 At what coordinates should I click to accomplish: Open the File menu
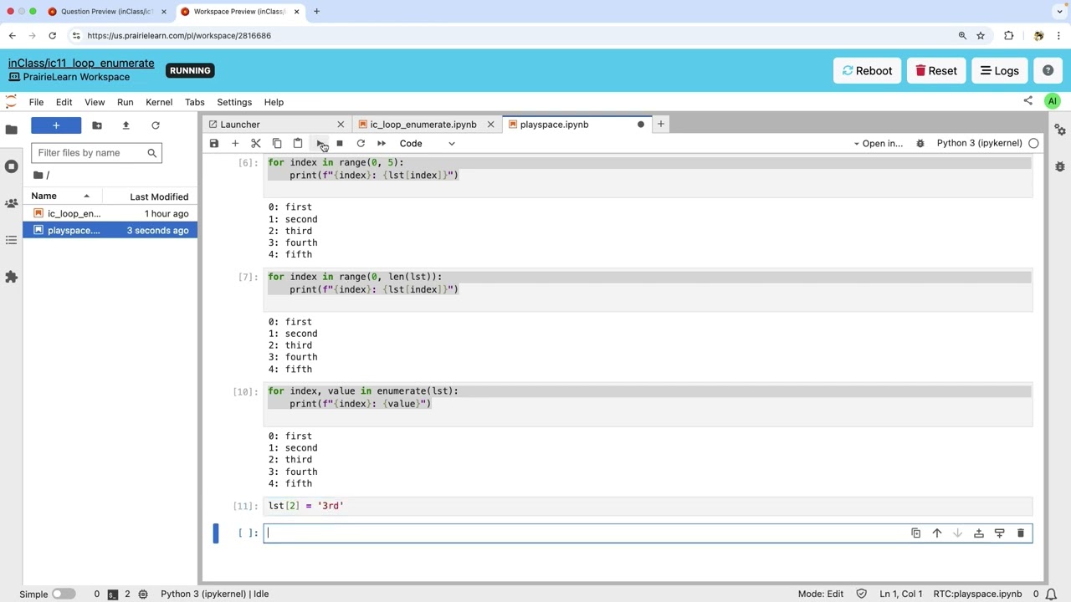pyautogui.click(x=36, y=102)
